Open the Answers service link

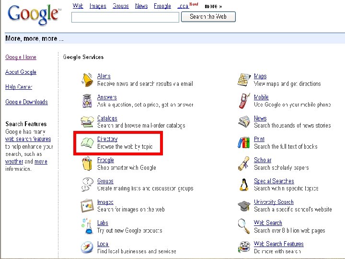(107, 97)
